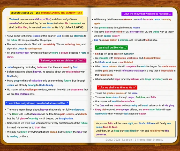Click the pink word "assurance"
This screenshot has width=180, height=151.
click(77, 90)
